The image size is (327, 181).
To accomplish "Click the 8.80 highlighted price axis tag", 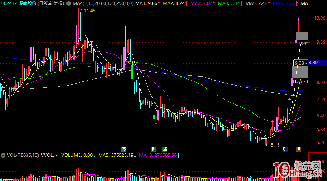I will click(x=318, y=63).
